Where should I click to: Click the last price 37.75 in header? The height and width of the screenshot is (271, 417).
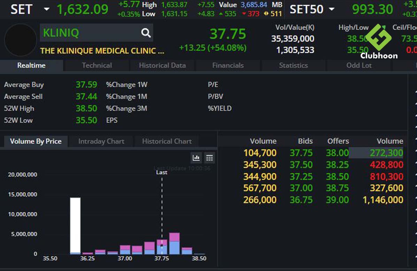227,34
